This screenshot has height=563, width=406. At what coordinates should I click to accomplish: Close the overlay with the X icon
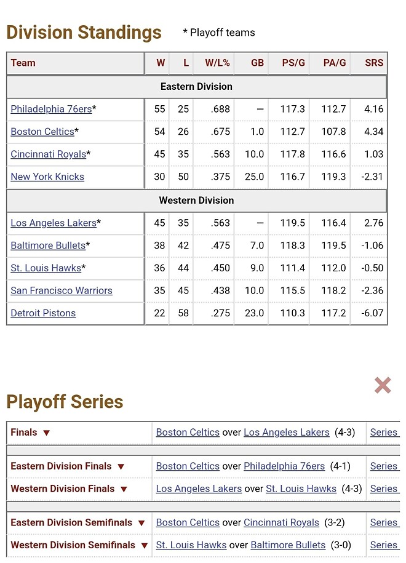click(x=383, y=386)
